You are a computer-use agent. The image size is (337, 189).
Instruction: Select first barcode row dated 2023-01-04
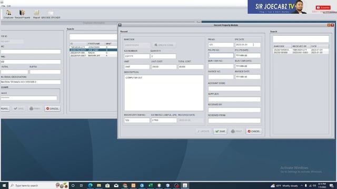pyautogui.click(x=301, y=50)
